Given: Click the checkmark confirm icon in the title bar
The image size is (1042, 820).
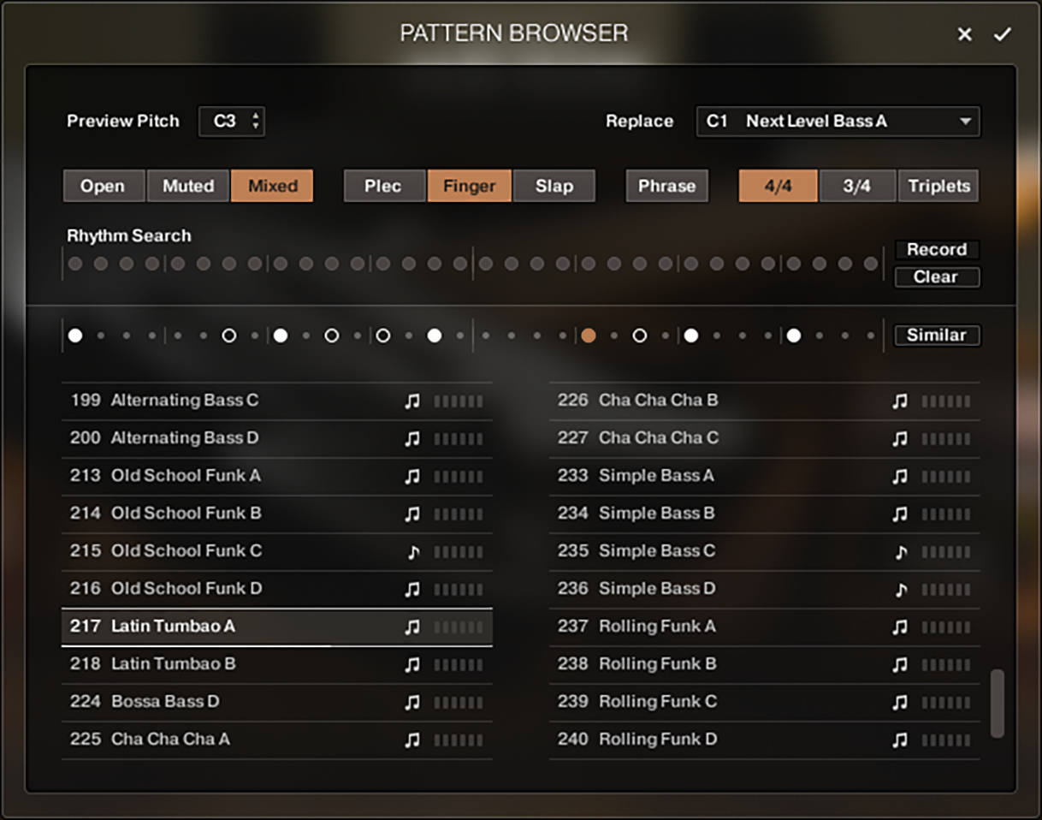Looking at the screenshot, I should click(1003, 34).
